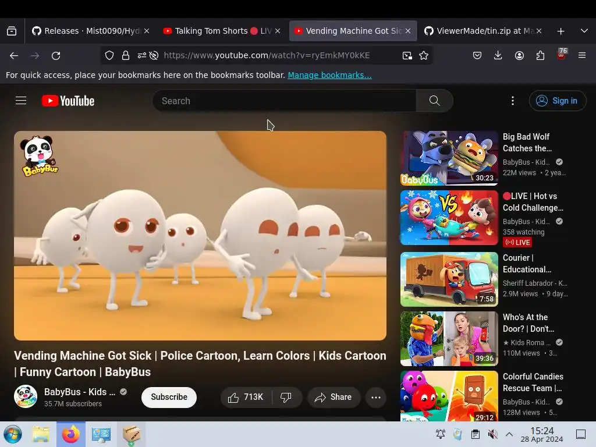Close the Talking Tom Shorts tab
The width and height of the screenshot is (596, 447).
[x=278, y=31]
